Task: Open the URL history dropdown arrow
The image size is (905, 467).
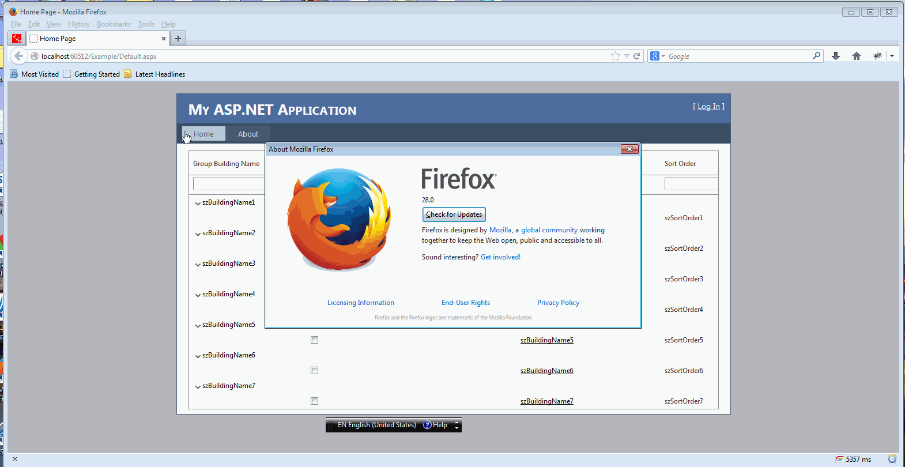Action: [x=627, y=56]
